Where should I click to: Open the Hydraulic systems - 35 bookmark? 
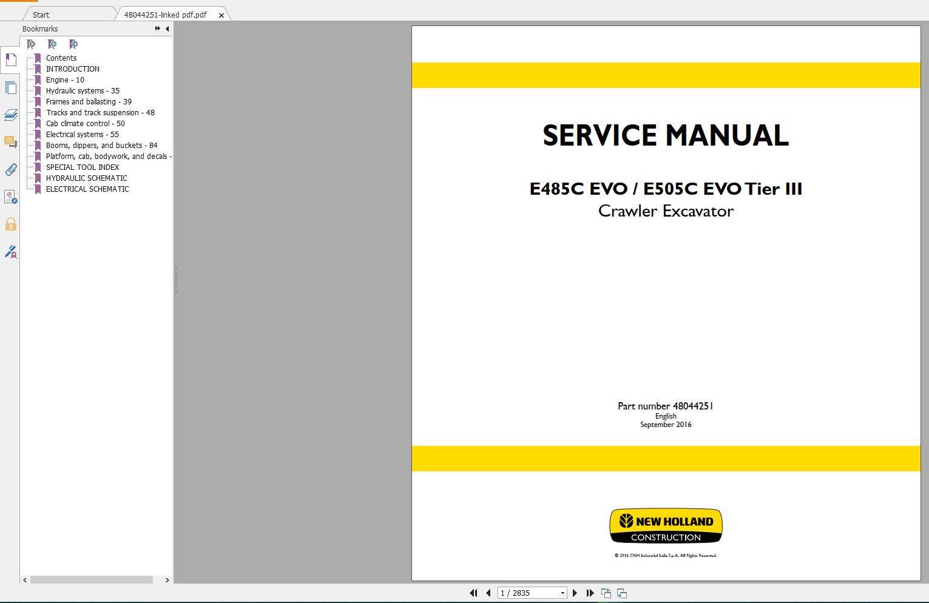click(x=83, y=91)
